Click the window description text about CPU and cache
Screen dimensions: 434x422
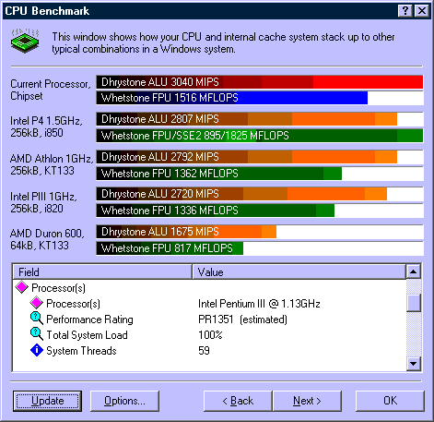point(223,42)
